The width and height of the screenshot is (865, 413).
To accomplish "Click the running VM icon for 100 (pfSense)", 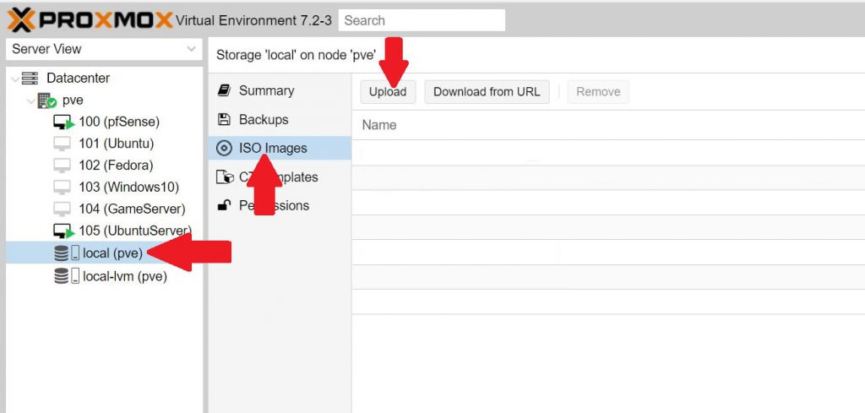I will point(63,122).
